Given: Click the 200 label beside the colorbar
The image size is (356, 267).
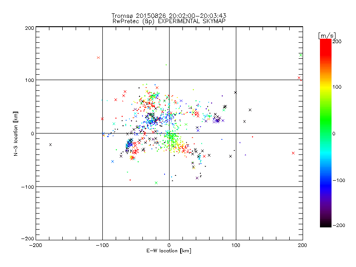Looking at the screenshot, I should pos(337,41).
